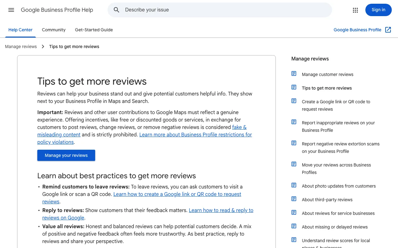
Task: Click the Sign in button
Action: [378, 10]
